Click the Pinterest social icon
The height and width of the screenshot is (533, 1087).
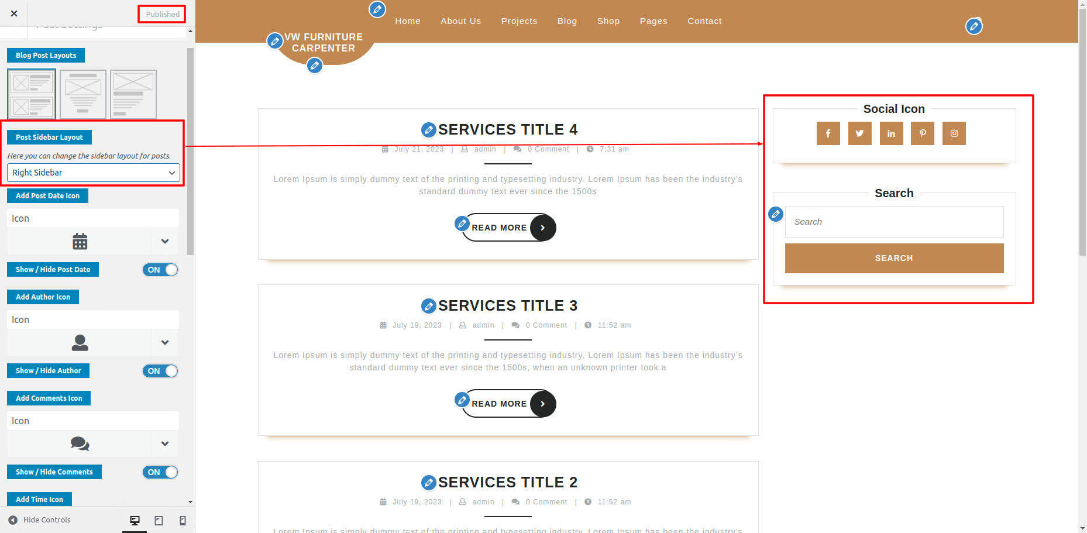point(923,133)
